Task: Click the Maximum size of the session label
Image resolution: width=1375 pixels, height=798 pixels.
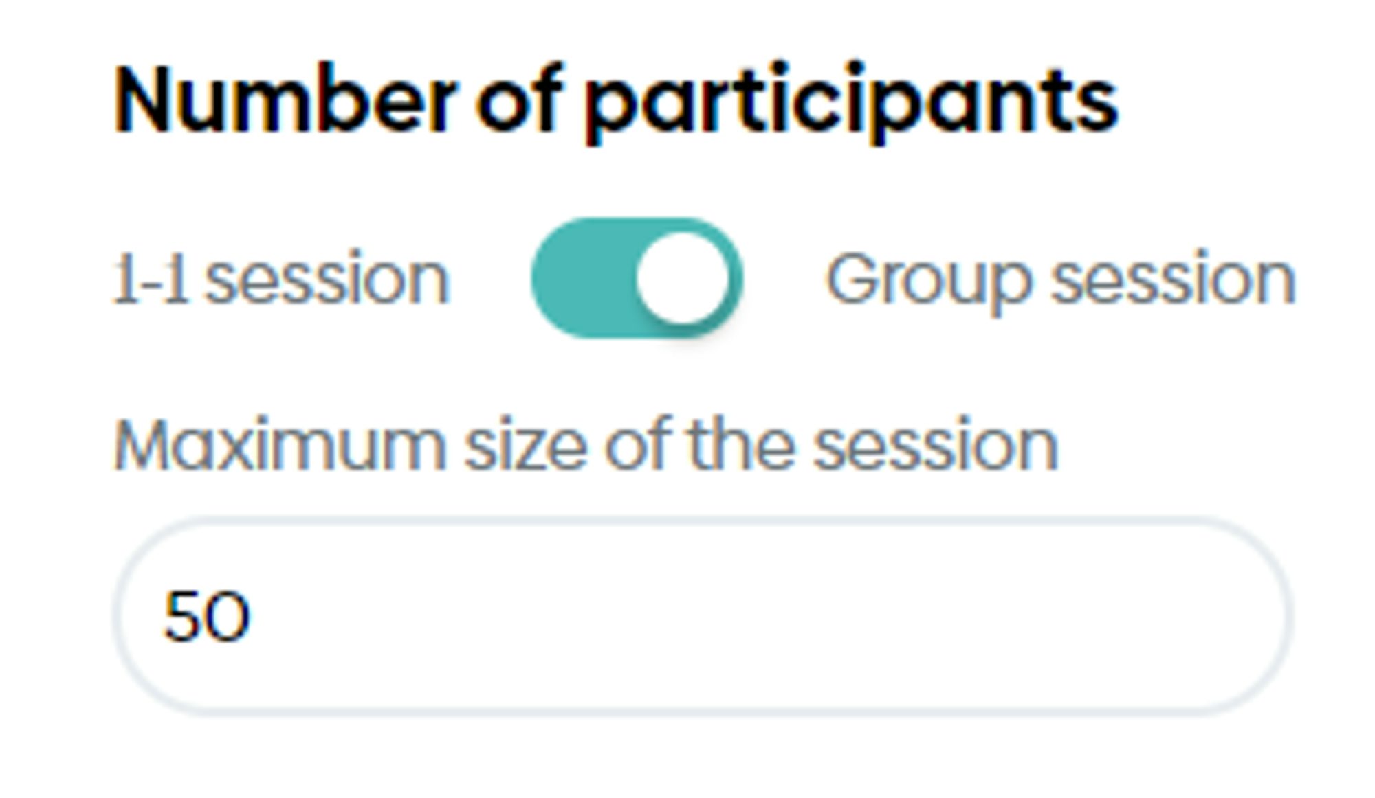Action: pyautogui.click(x=586, y=446)
